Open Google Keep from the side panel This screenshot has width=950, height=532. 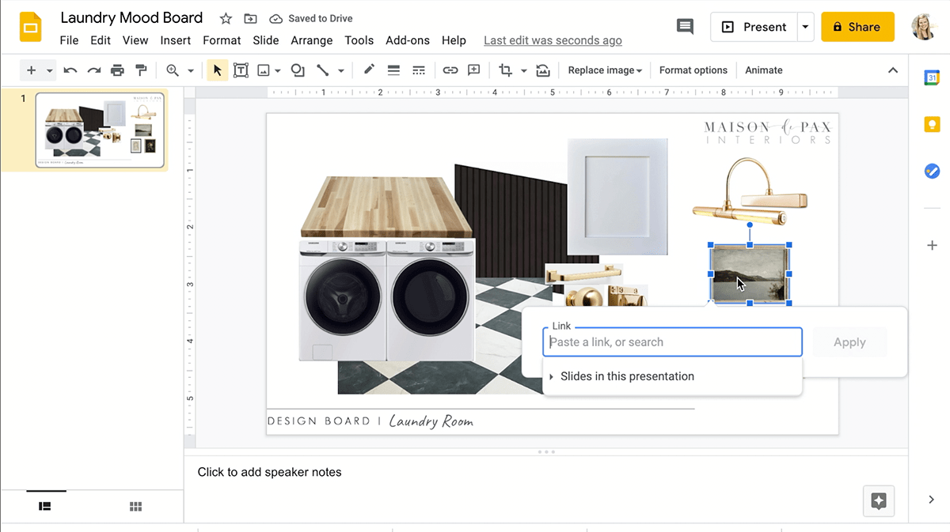932,124
